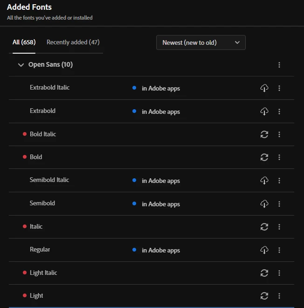Open more options menu for Bold Italic
The image size is (304, 308).
pyautogui.click(x=279, y=134)
